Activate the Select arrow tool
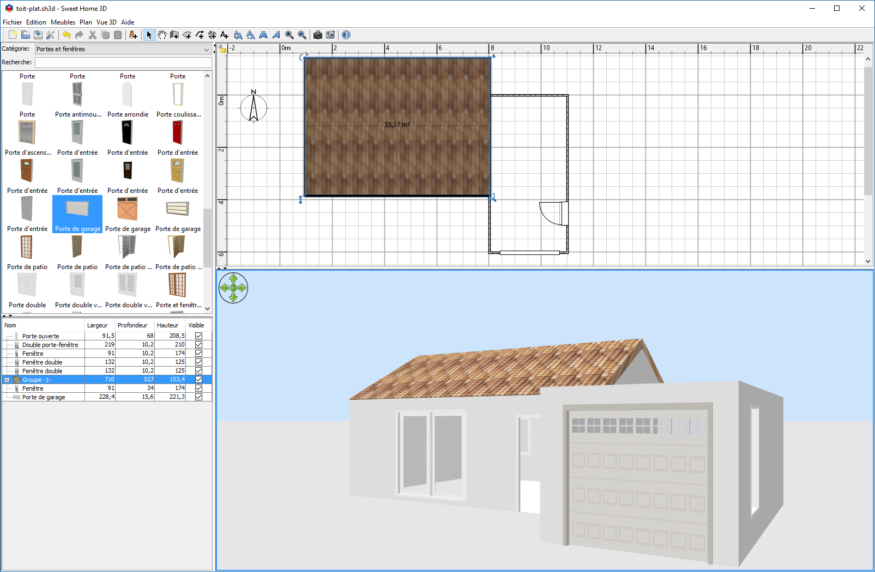The height and width of the screenshot is (572, 875). coord(149,35)
